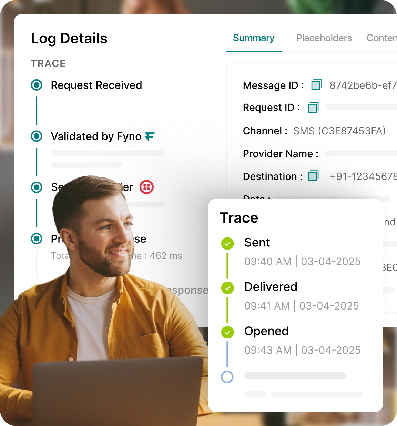Click the 'SMS (C3E87453FA)' channel value
Viewport: 397px width, 426px height.
339,131
